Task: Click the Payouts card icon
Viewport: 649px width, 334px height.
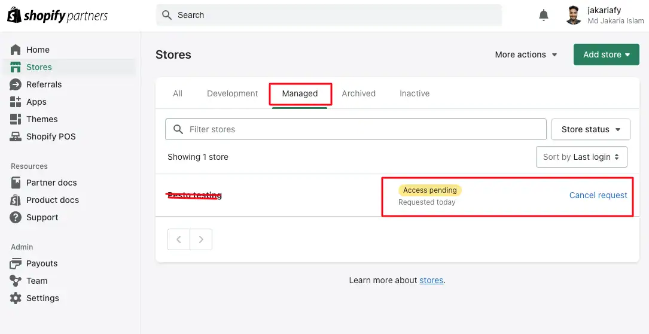Action: [16, 263]
